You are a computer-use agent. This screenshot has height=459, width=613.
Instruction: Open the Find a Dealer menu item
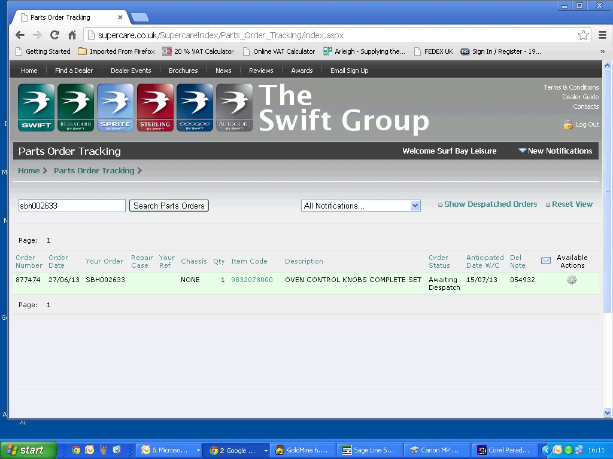pyautogui.click(x=74, y=71)
